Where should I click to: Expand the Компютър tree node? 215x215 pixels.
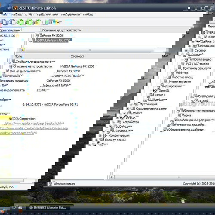tap(200, 37)
